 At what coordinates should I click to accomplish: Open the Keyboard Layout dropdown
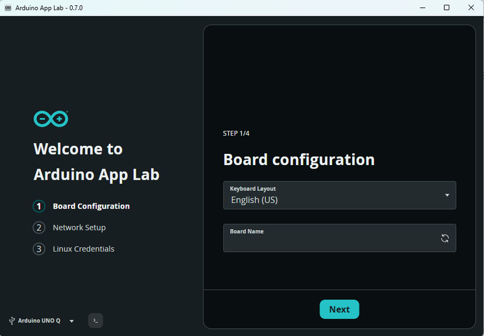(x=340, y=195)
